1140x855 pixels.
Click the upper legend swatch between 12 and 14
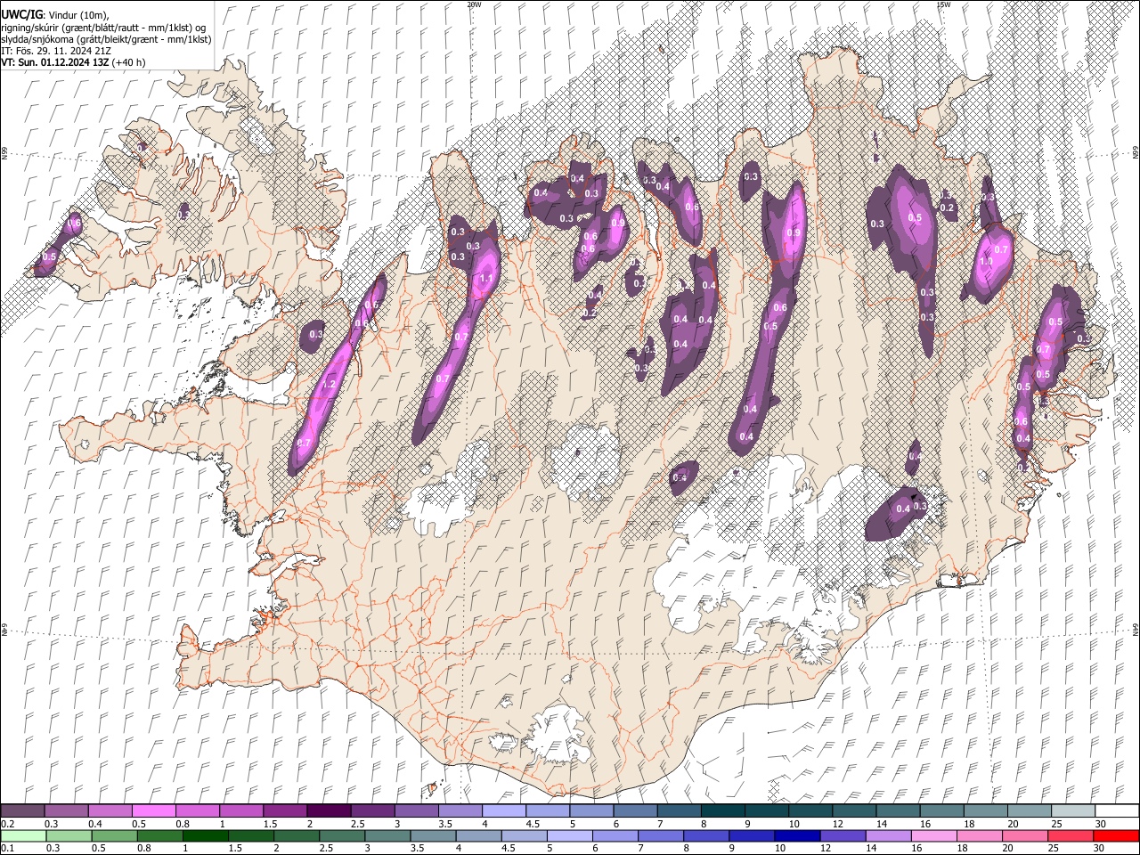(x=855, y=810)
